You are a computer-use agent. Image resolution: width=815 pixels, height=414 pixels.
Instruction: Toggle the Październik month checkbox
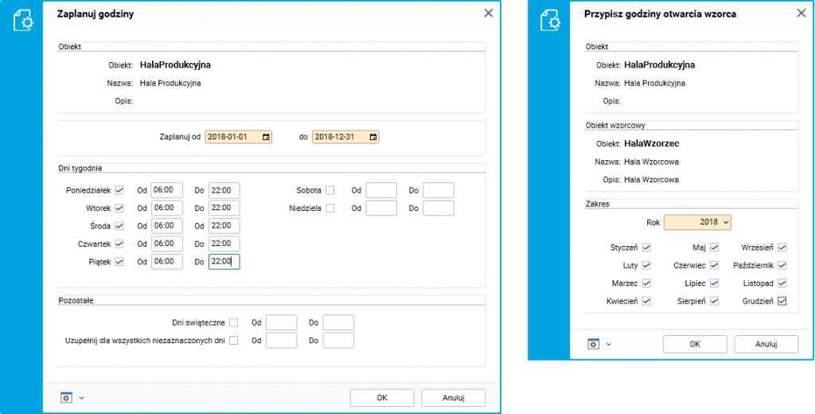[x=782, y=265]
